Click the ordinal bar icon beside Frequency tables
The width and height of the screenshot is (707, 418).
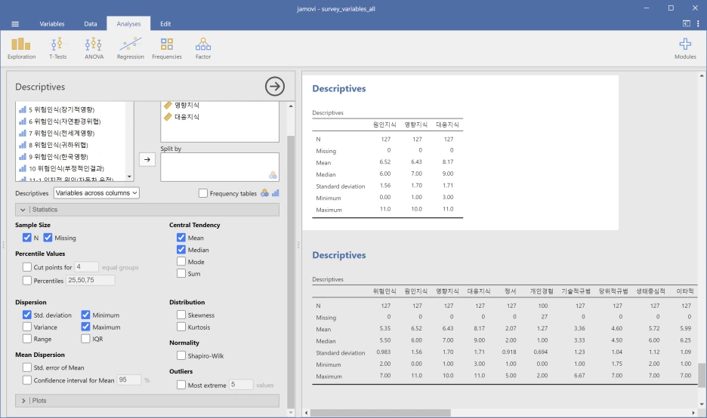coord(276,193)
